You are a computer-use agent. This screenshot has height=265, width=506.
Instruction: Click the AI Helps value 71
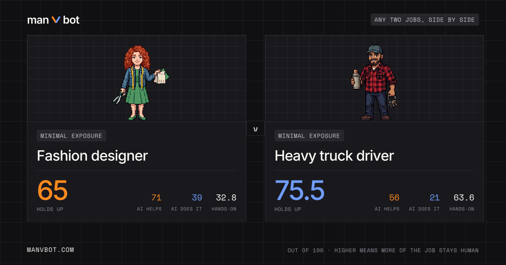(156, 198)
